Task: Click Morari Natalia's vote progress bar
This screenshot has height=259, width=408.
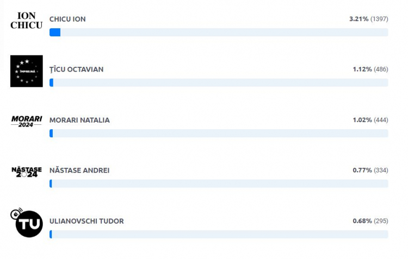Action: click(x=219, y=133)
